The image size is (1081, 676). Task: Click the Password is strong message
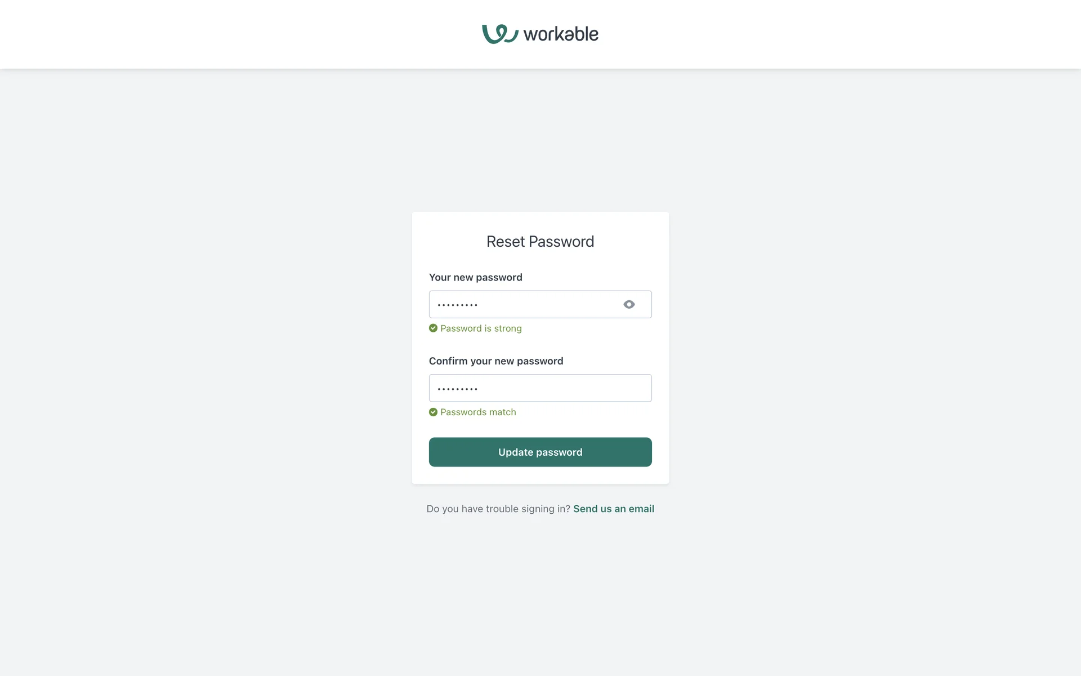tap(481, 328)
